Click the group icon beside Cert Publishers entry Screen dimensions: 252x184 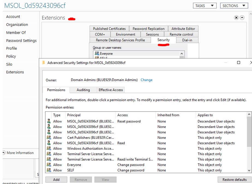pyautogui.click(x=49, y=138)
